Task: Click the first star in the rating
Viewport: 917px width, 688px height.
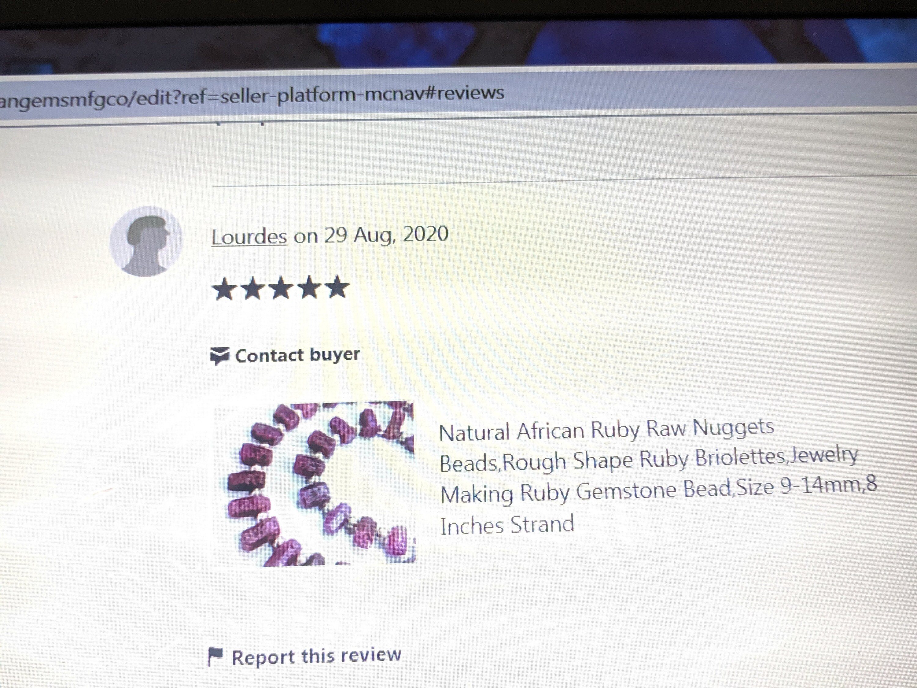Action: coord(224,289)
